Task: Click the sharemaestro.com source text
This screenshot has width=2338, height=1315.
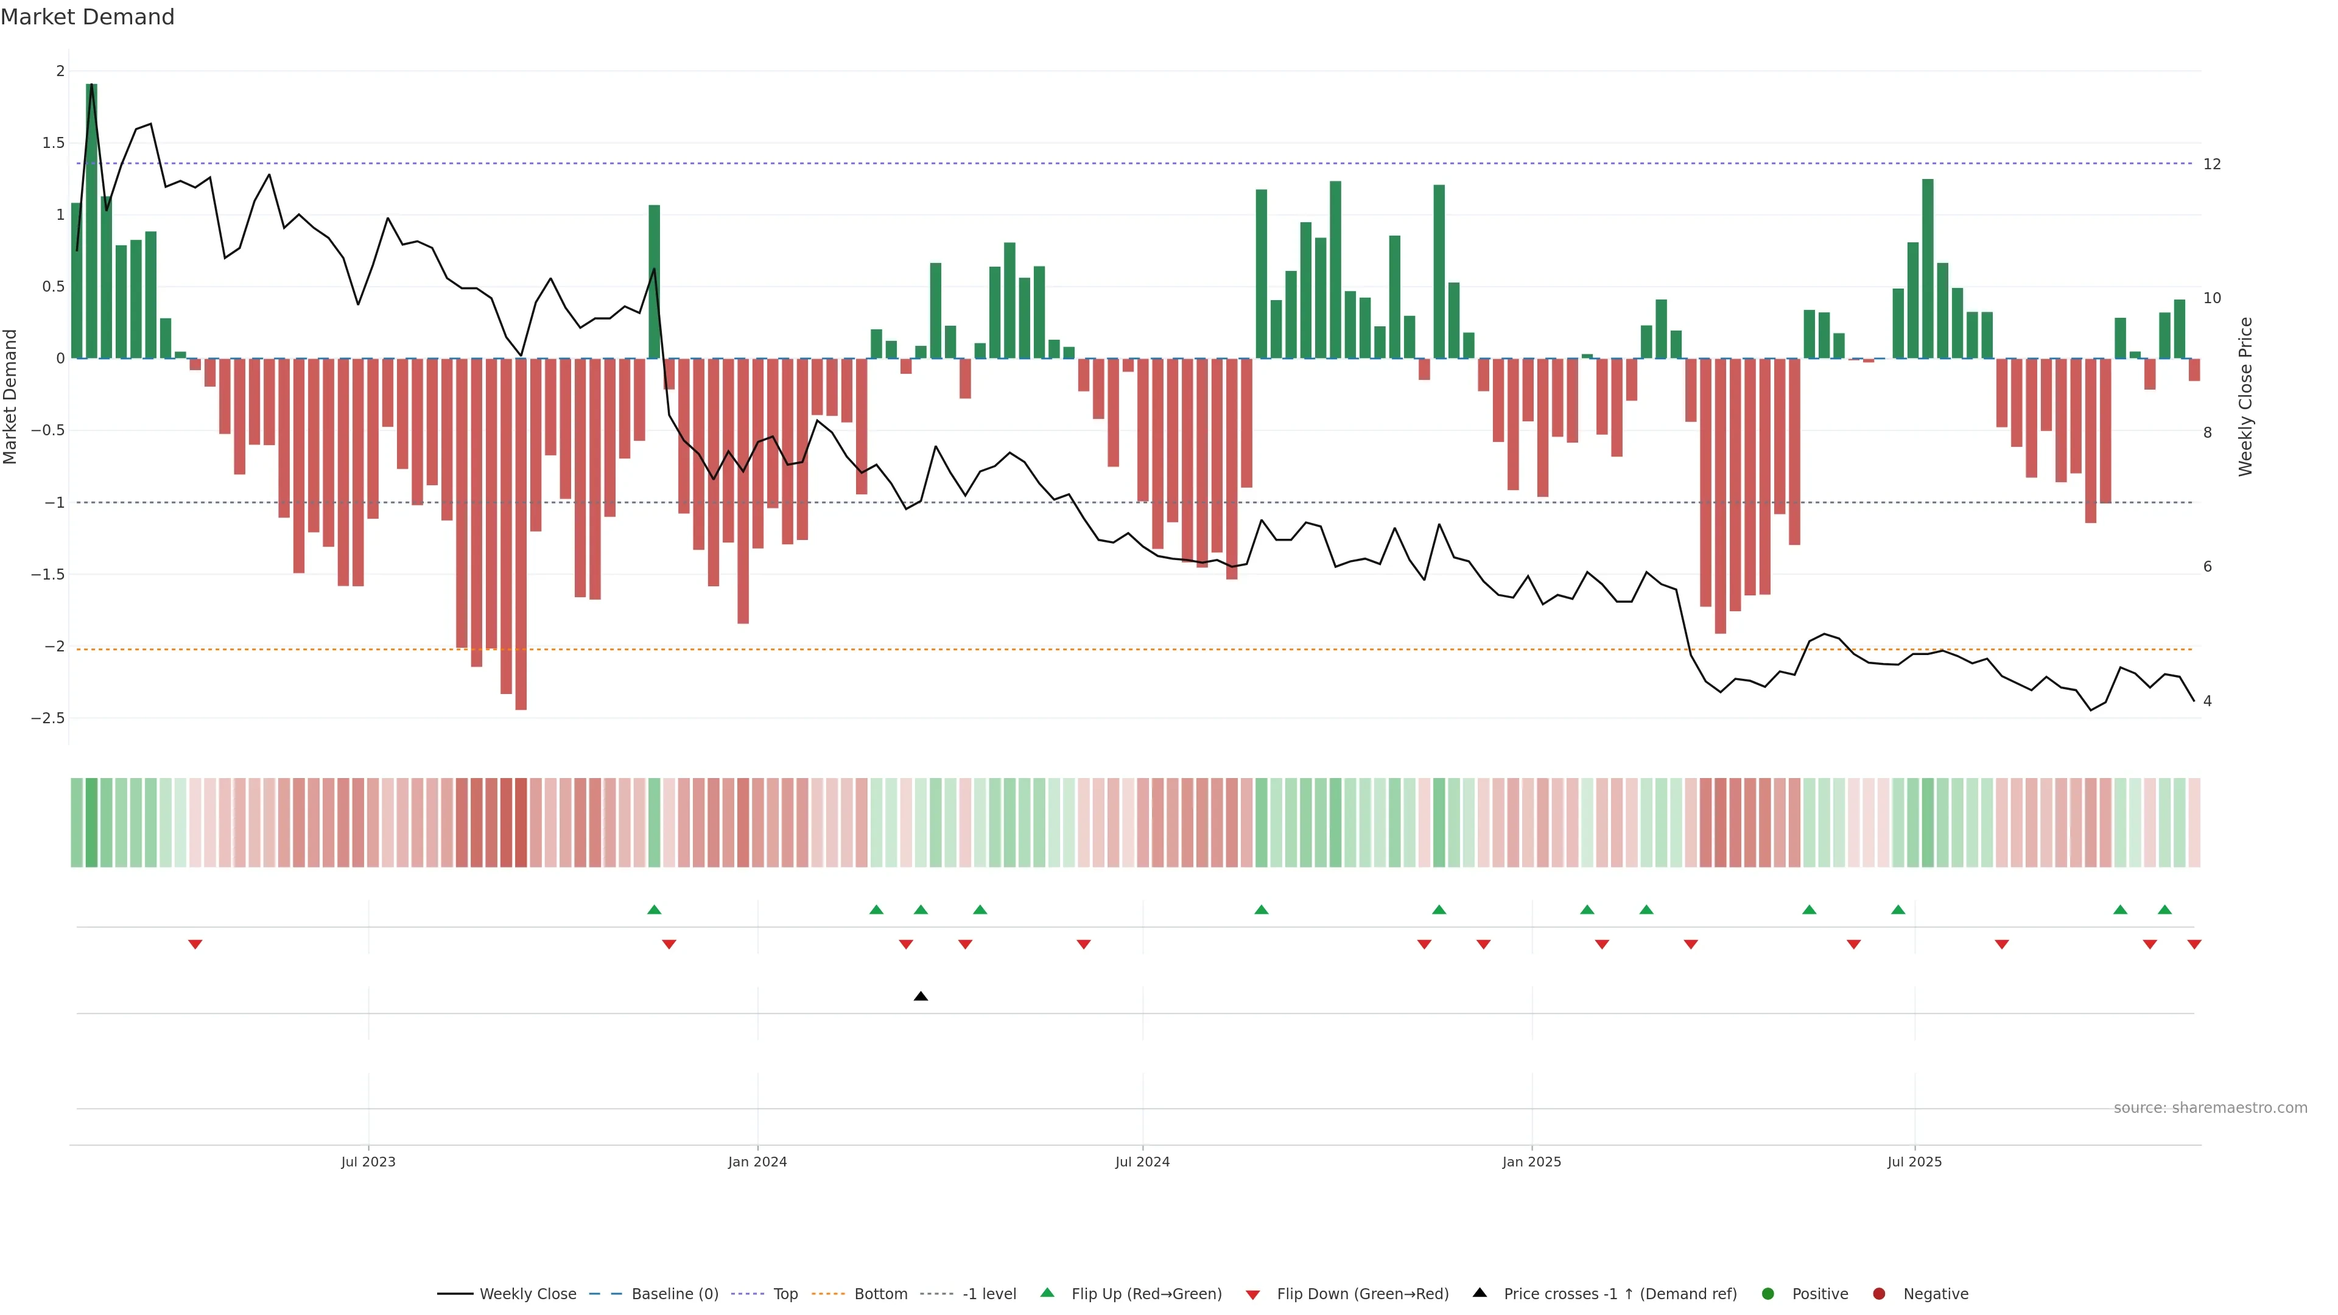Action: point(2210,1108)
